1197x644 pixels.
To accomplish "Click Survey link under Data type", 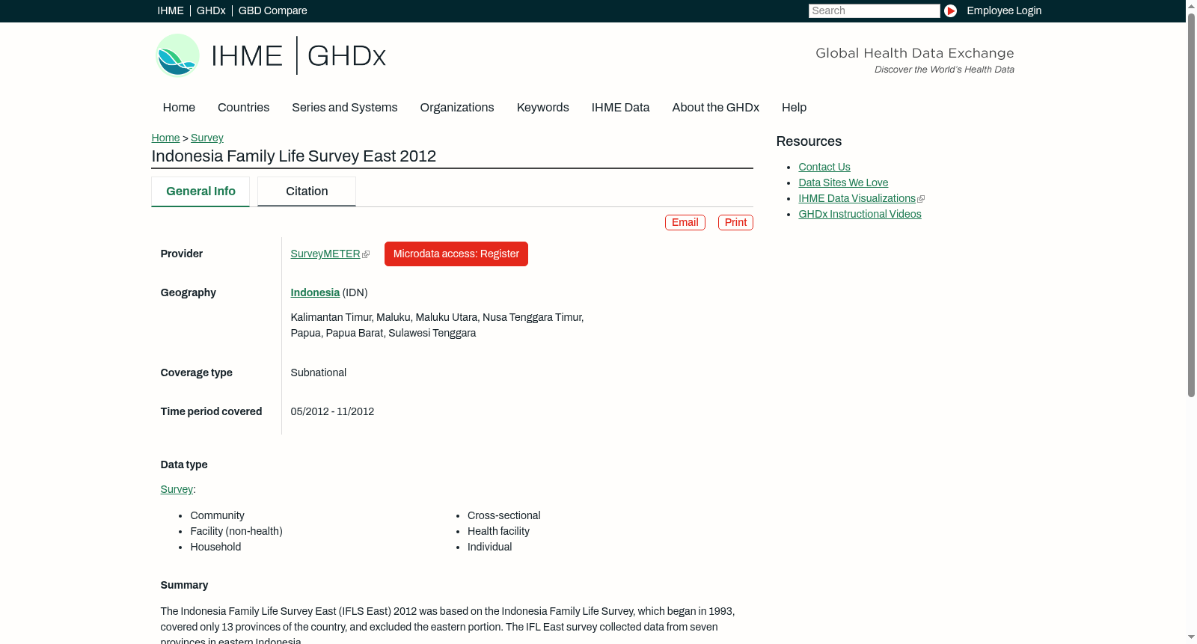I will coord(177,489).
